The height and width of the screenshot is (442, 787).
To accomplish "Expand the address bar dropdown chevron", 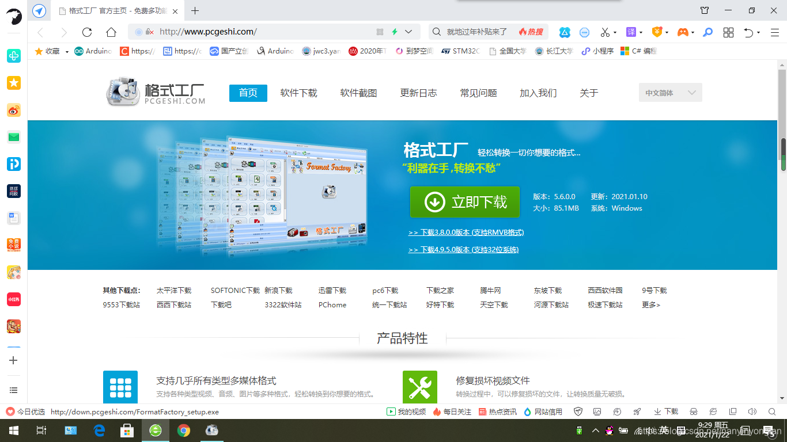I will (408, 32).
